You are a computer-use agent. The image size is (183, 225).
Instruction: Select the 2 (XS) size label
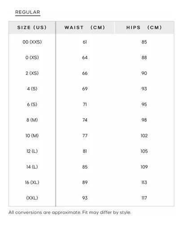32,73
